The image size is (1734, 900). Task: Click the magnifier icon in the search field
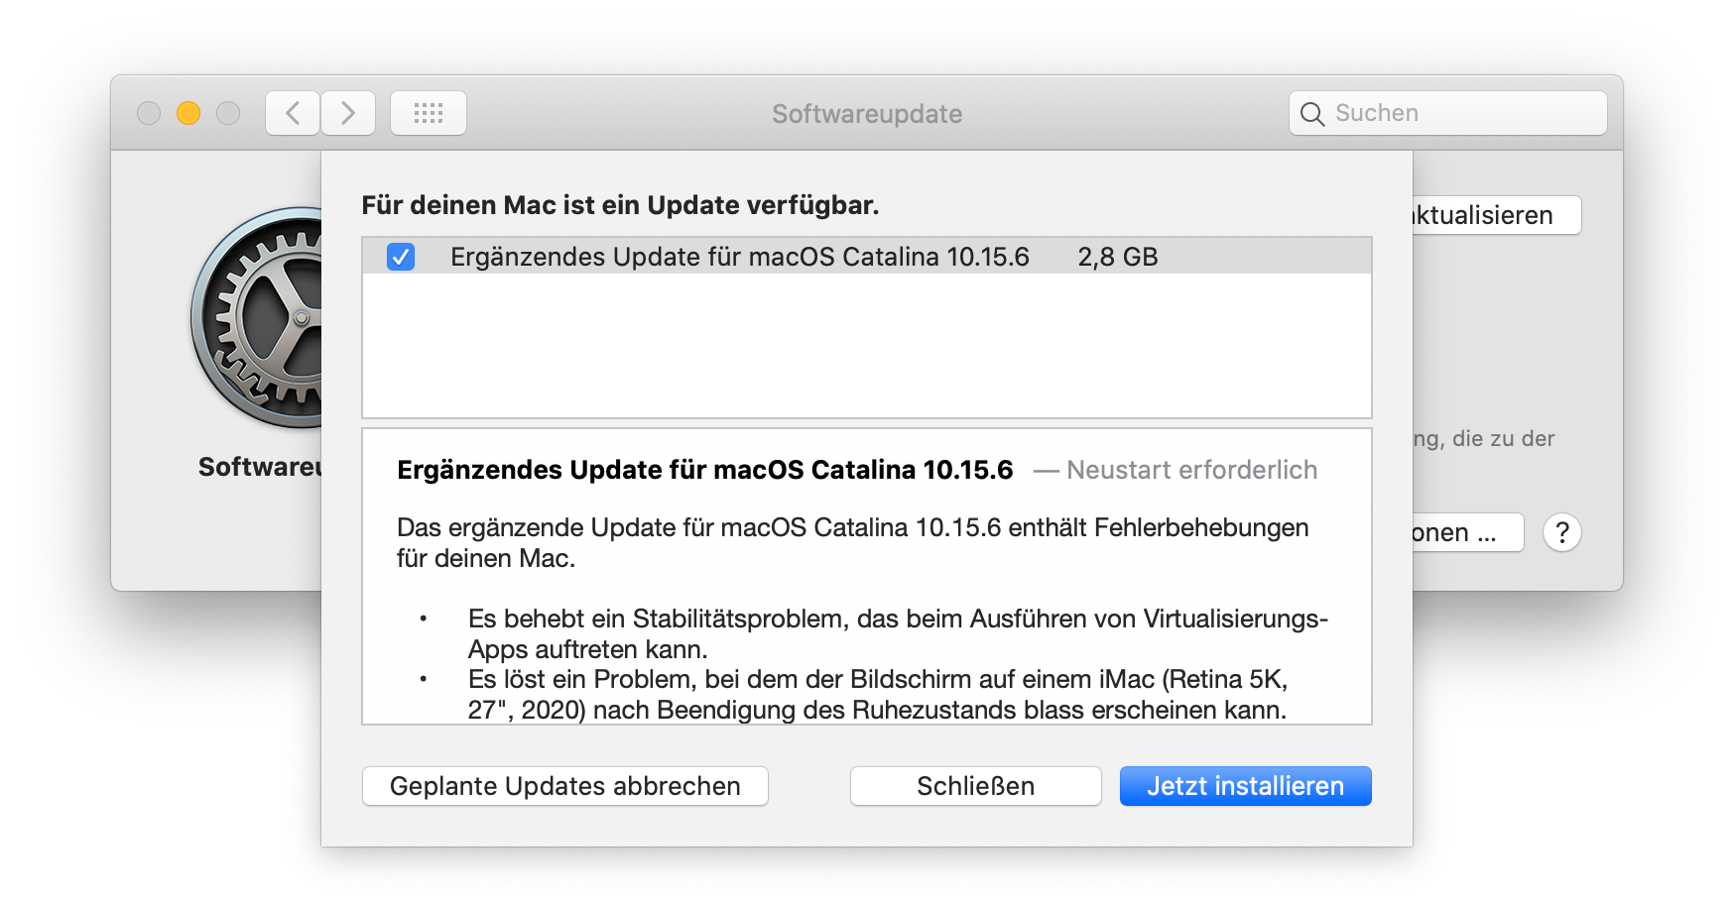tap(1312, 113)
